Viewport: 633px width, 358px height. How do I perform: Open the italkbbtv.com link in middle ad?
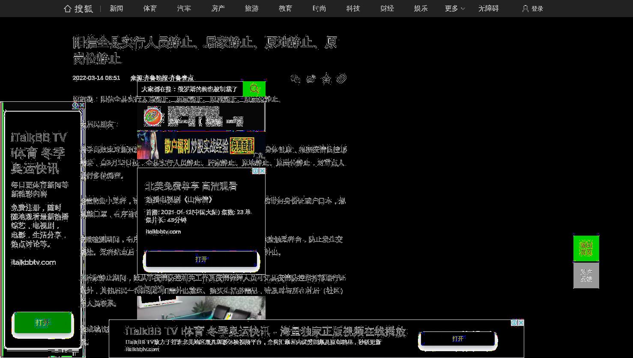pos(163,231)
